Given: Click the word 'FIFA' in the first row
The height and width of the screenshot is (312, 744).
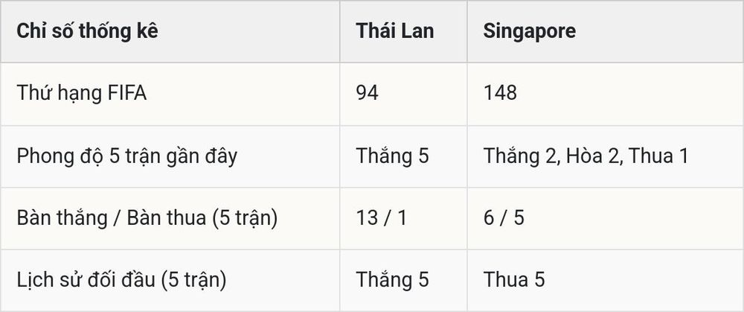Looking at the screenshot, I should point(128,93).
